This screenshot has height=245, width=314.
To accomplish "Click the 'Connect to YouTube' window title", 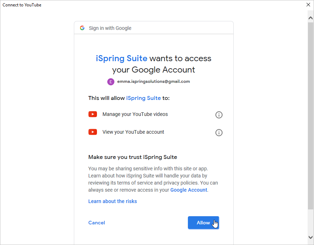I will coord(22,5).
